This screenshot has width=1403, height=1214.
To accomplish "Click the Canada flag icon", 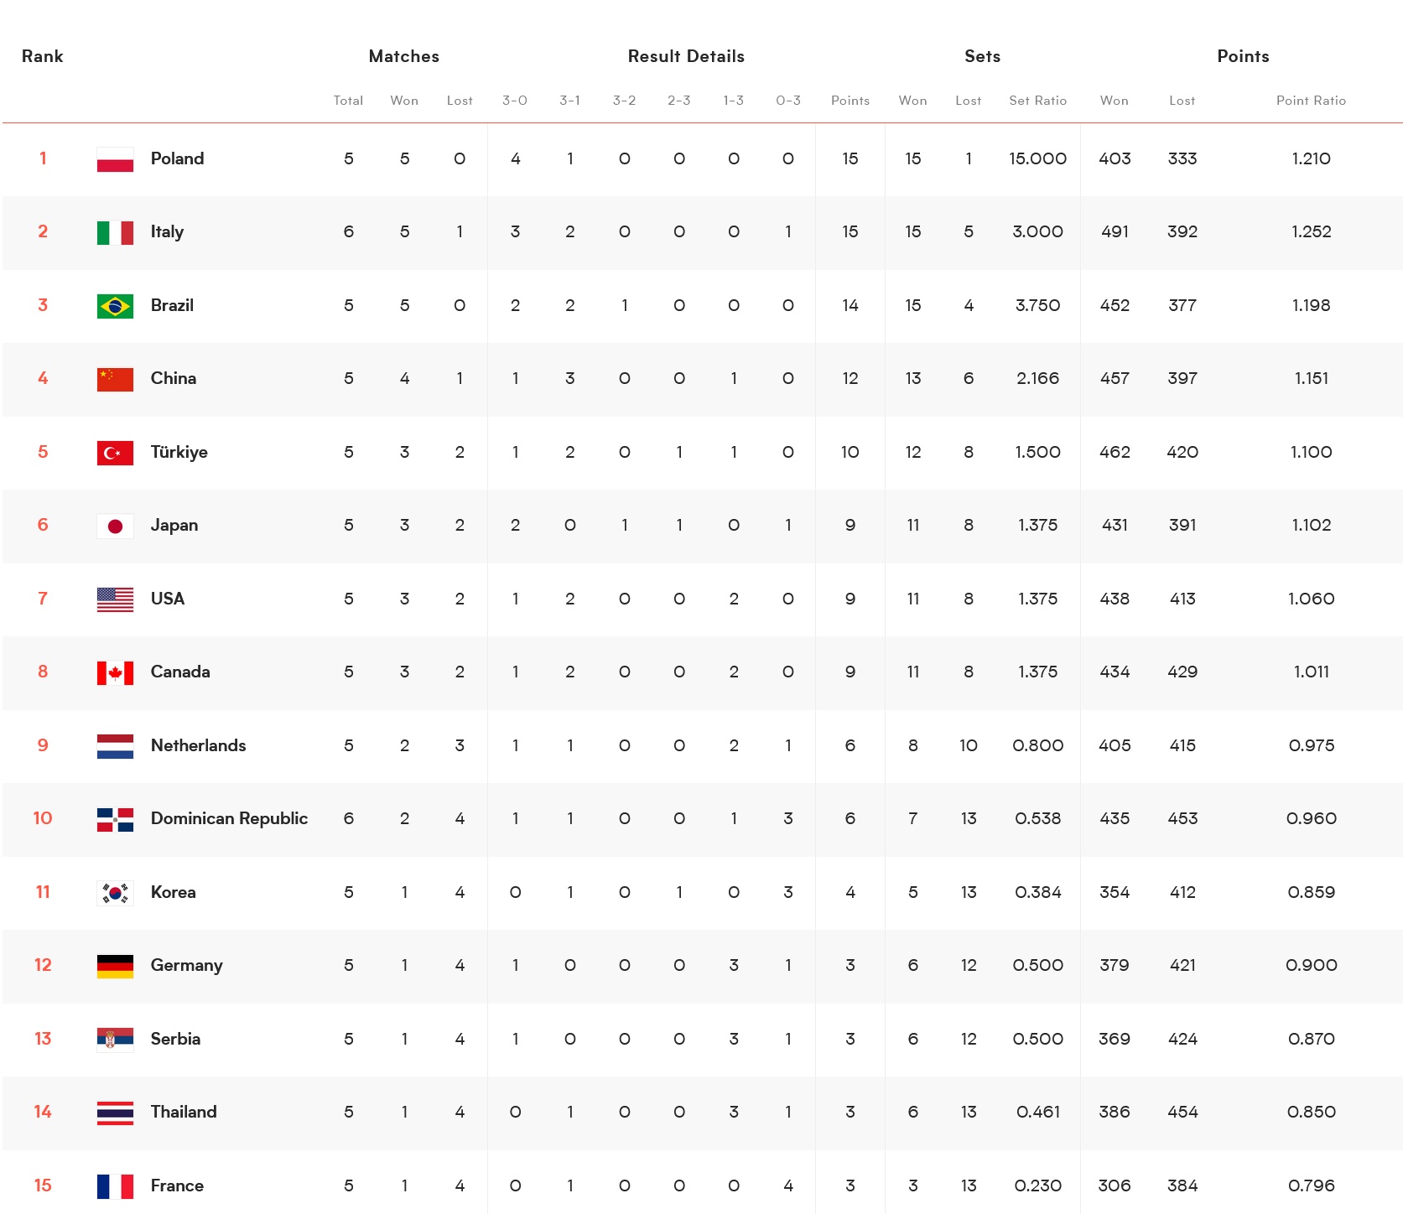I will click(x=115, y=672).
